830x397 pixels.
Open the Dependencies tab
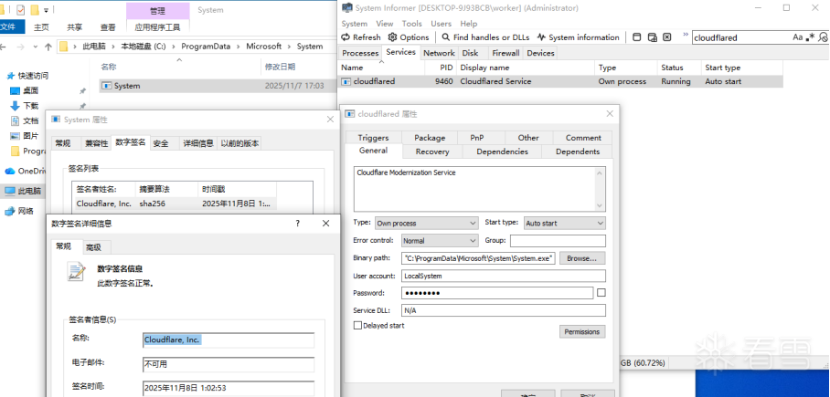coord(503,151)
